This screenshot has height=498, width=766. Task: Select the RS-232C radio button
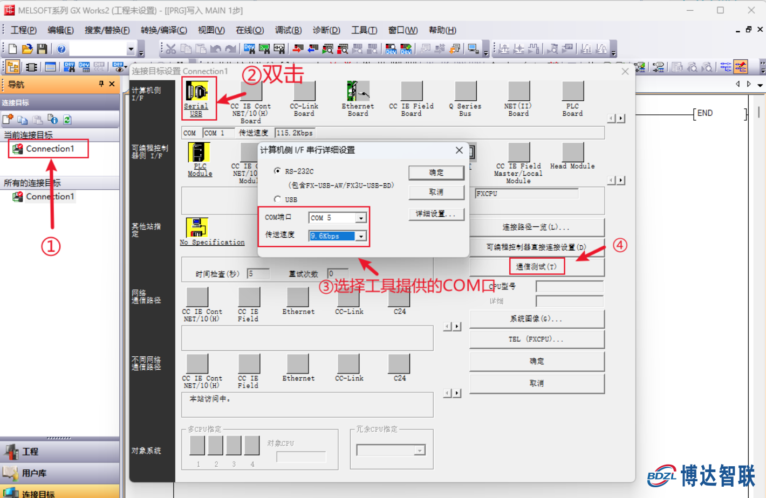point(277,171)
